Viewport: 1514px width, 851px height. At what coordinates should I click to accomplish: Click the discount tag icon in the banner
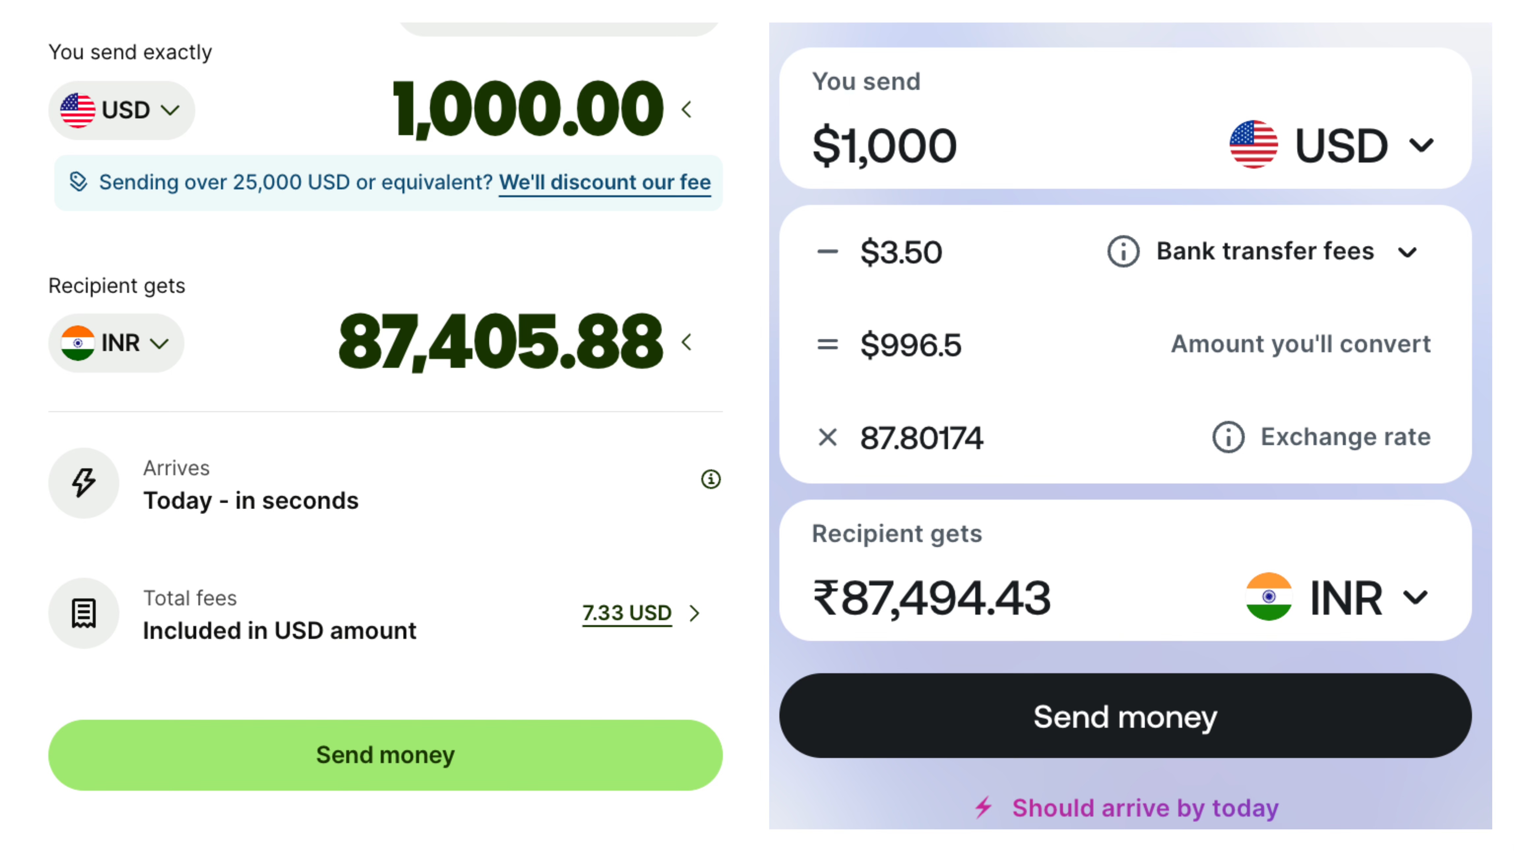click(78, 181)
